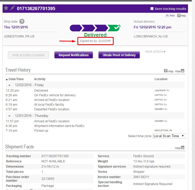195x190 pixels.
Task: Click the Print icon link
Action: (170, 16)
